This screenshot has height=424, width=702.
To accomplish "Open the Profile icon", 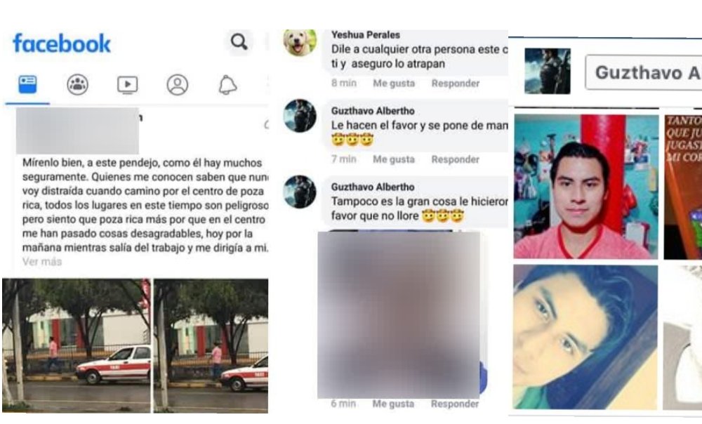I will point(178,85).
